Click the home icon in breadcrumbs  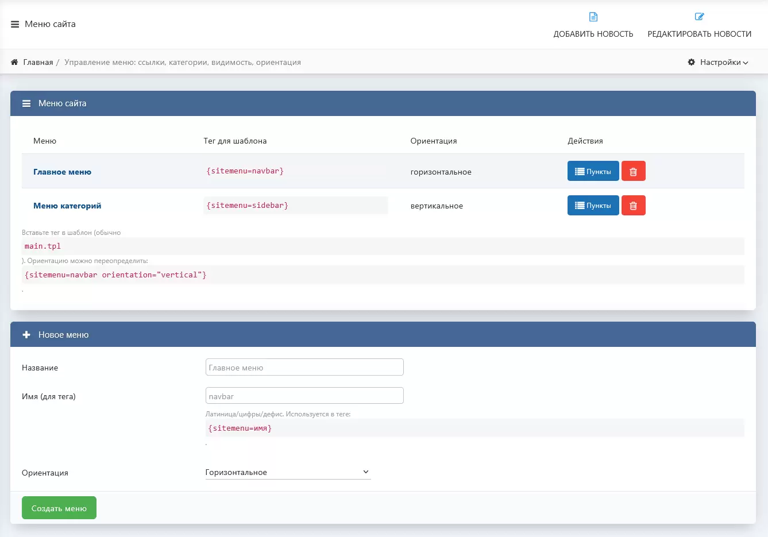[14, 62]
